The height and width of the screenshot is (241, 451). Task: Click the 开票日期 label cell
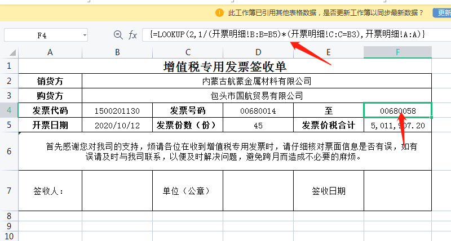50,125
